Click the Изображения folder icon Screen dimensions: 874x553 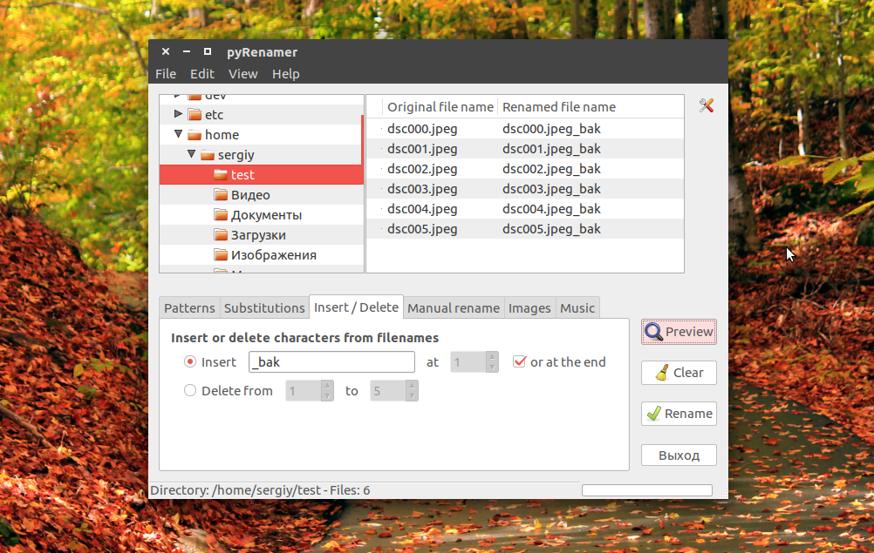(x=221, y=255)
